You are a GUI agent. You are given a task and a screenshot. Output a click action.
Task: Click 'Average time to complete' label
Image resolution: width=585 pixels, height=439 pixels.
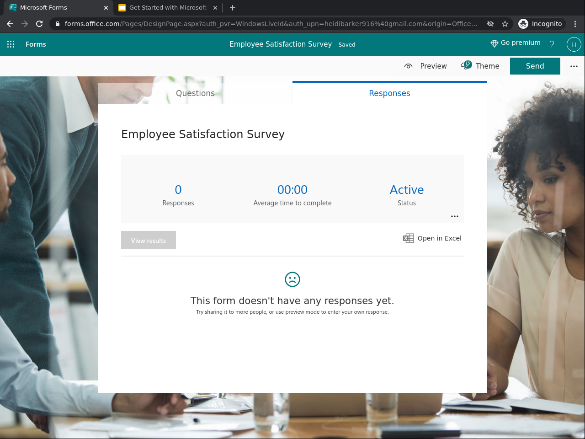[x=292, y=203]
